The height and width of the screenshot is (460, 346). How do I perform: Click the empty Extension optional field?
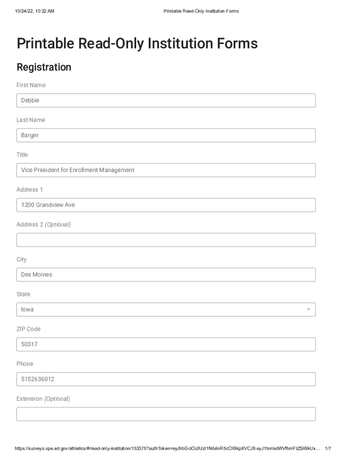pos(166,413)
